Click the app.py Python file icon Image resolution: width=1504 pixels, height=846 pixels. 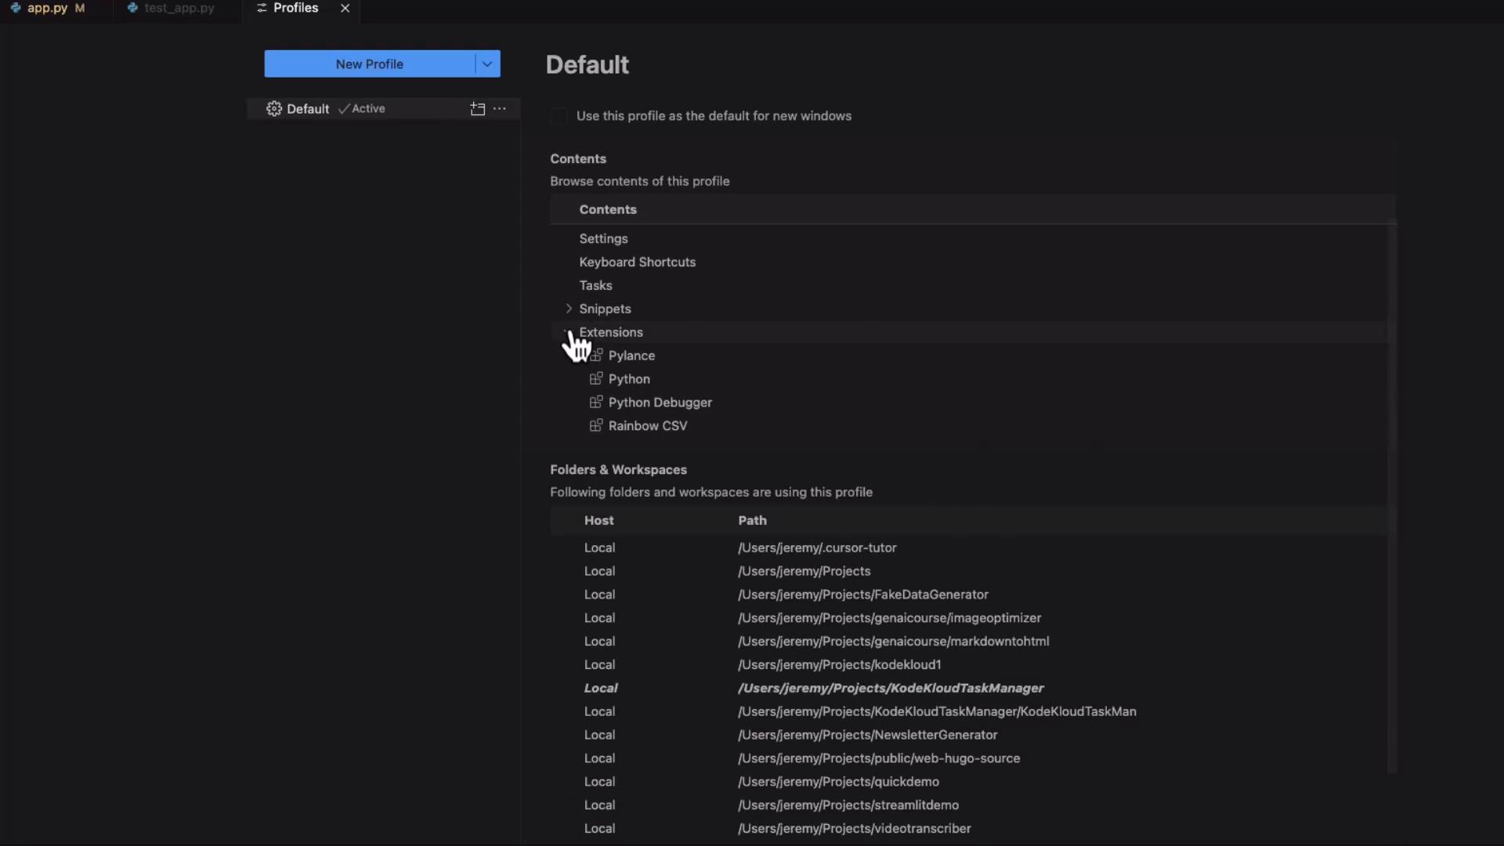16,8
